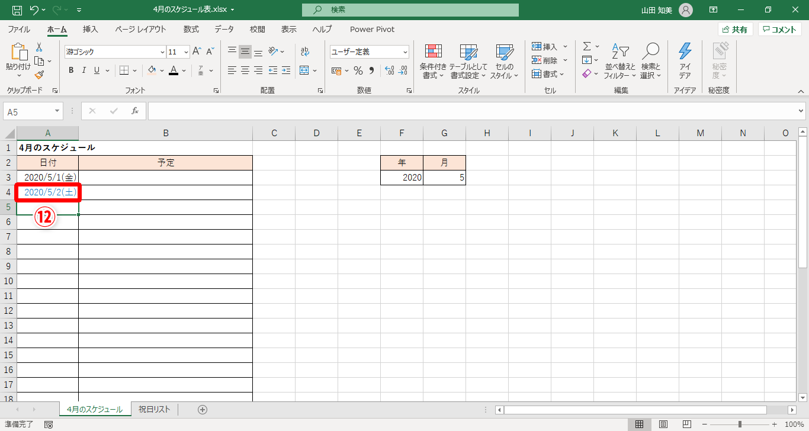Click the Format Painter brush icon

coord(39,75)
